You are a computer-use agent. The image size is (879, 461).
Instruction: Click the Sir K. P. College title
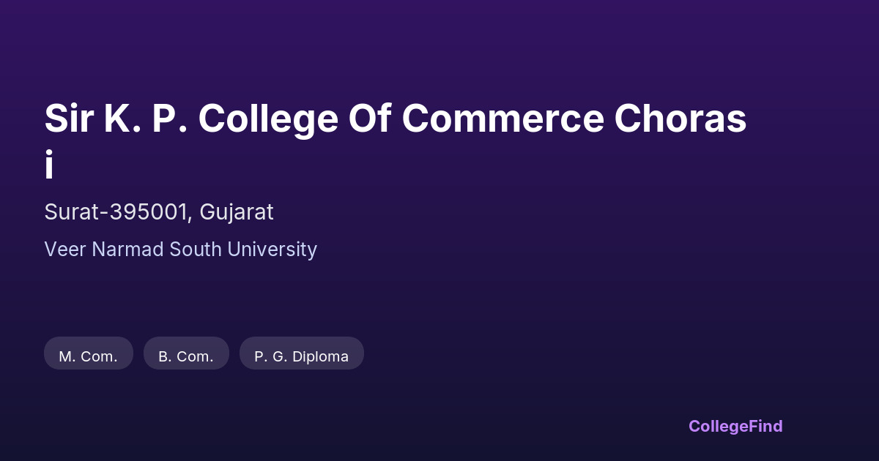[396, 120]
